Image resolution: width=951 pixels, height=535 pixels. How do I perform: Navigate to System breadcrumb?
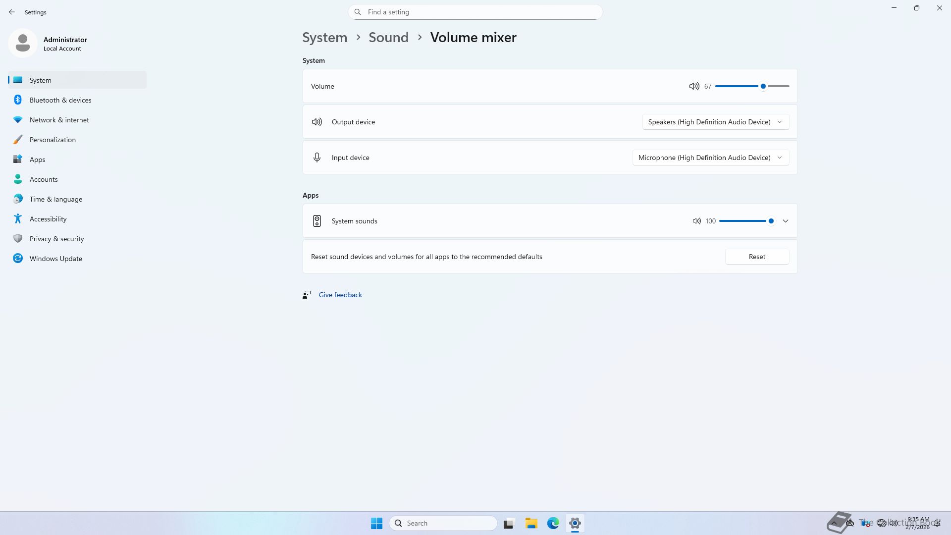click(324, 37)
